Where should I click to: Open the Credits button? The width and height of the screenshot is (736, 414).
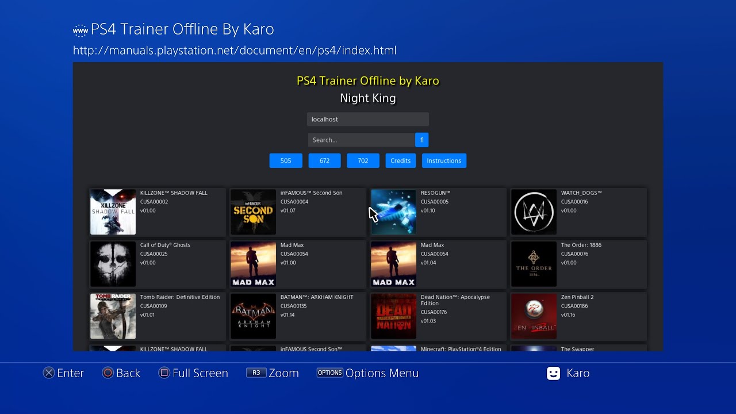click(401, 160)
